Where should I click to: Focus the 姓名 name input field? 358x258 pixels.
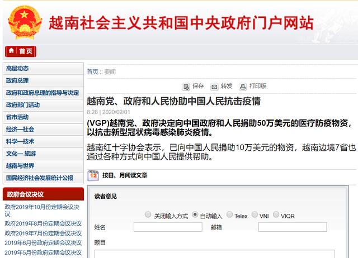(x=168, y=227)
